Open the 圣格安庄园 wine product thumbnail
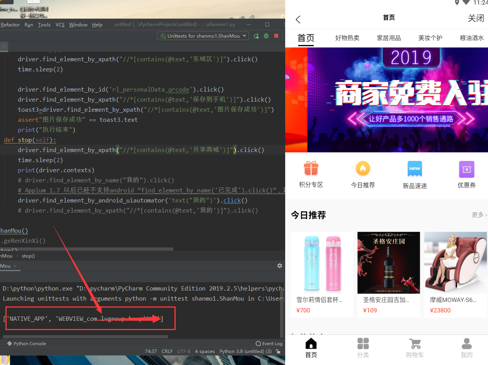This screenshot has height=365, width=488. 389,263
